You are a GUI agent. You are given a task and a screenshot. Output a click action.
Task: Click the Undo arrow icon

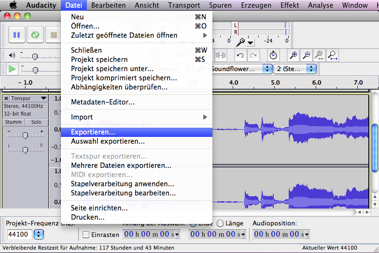[x=240, y=55]
